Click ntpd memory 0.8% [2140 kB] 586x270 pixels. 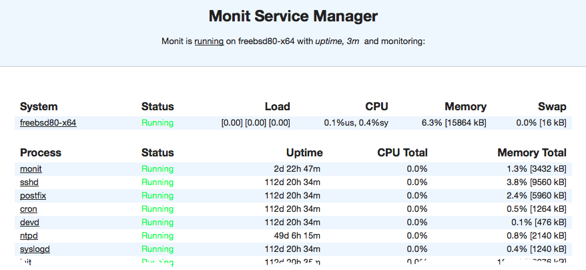click(x=537, y=236)
